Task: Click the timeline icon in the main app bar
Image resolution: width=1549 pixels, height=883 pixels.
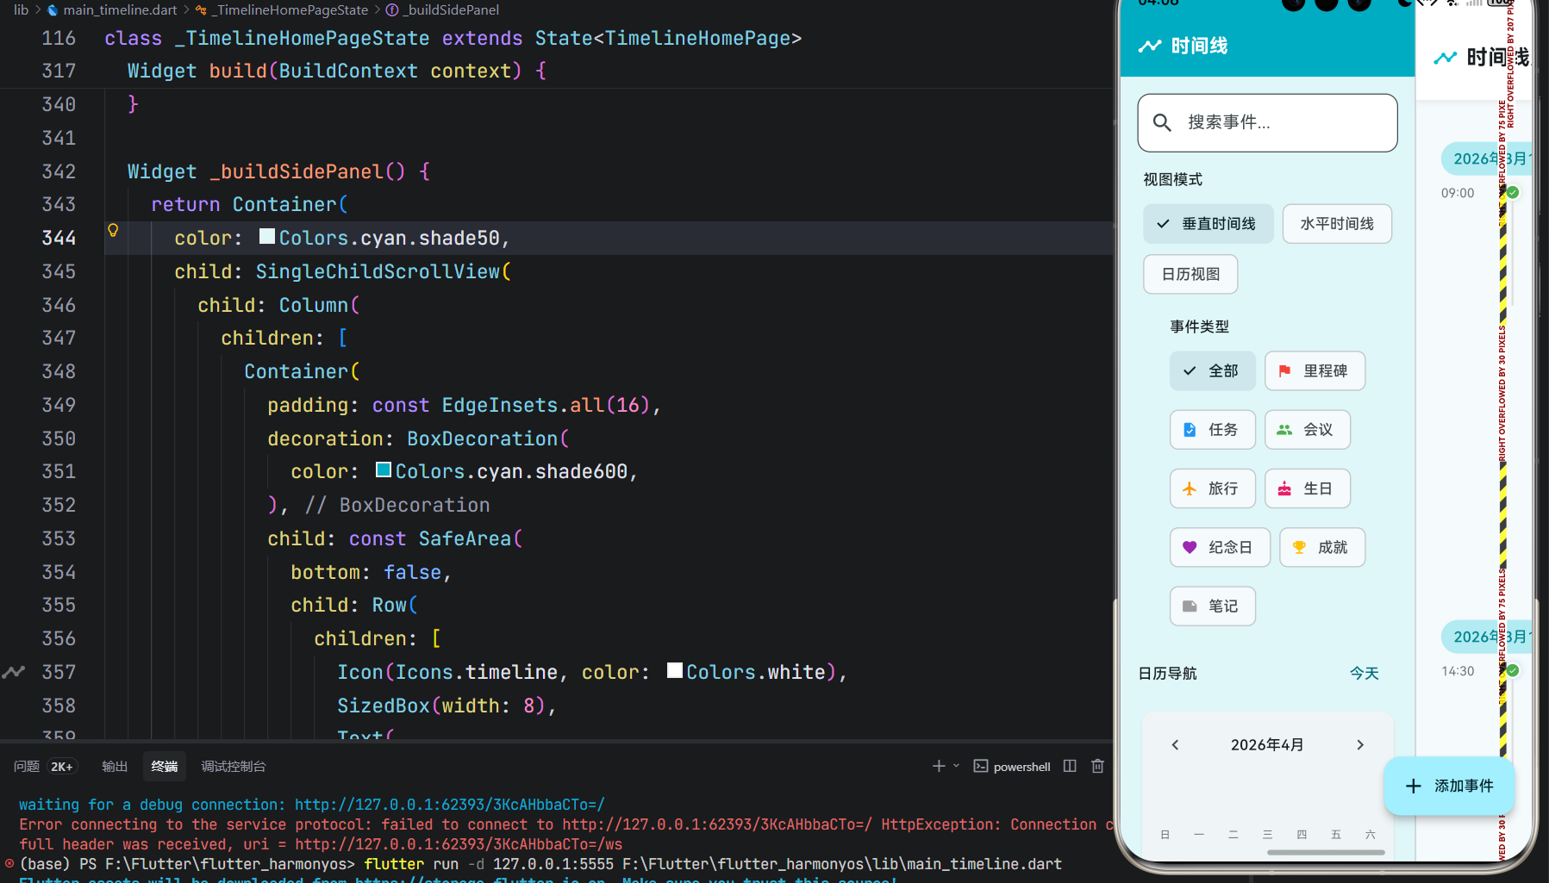Action: [1446, 58]
